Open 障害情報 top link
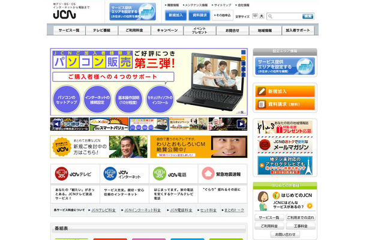Screen dimensions: 366x240 (x=172, y=5)
